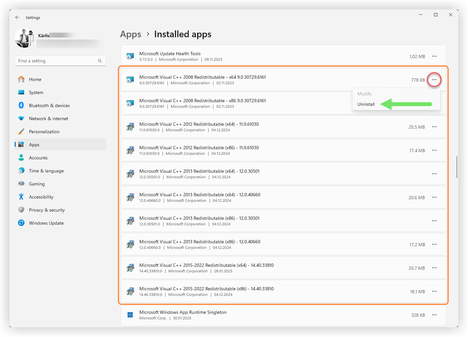Image resolution: width=468 pixels, height=337 pixels.
Task: Choose Uninstall from the context menu
Action: click(366, 104)
